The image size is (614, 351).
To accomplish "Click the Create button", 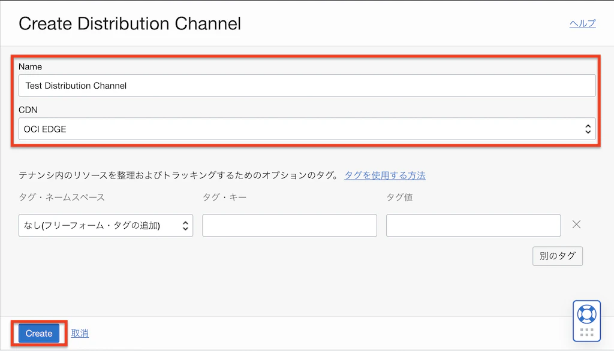I will pyautogui.click(x=39, y=334).
